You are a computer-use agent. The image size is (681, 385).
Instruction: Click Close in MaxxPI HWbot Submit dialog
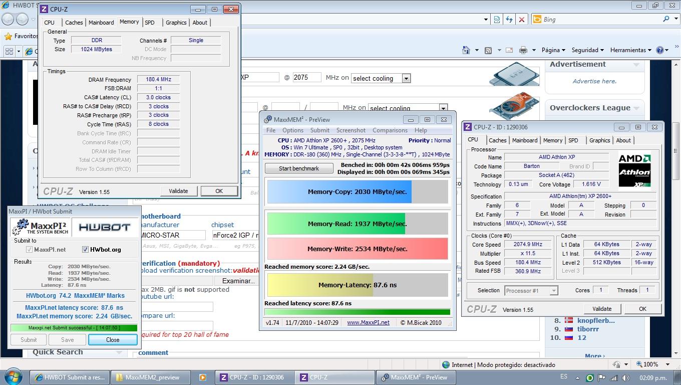[113, 339]
